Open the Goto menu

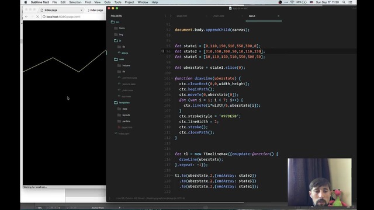[108, 2]
